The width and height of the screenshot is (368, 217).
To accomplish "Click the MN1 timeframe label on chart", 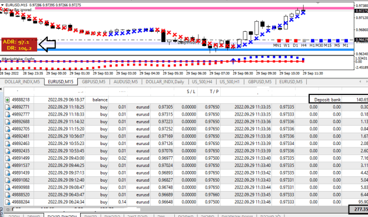I will pyautogui.click(x=277, y=45).
